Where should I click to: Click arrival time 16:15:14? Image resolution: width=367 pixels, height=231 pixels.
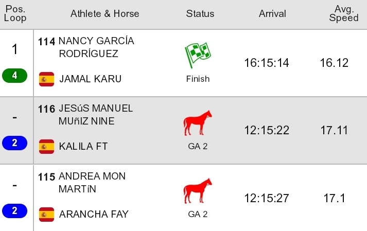[x=267, y=63]
